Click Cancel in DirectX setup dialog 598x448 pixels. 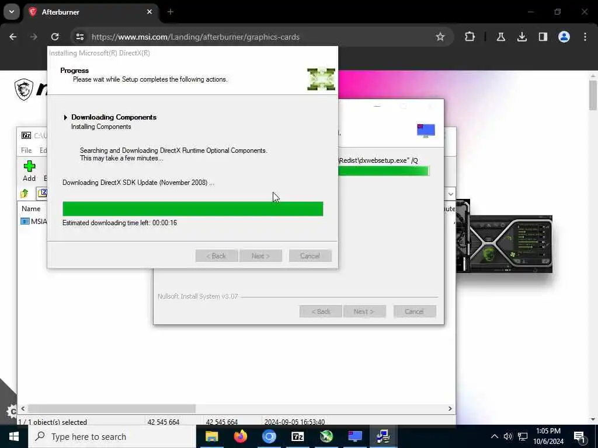[310, 256]
